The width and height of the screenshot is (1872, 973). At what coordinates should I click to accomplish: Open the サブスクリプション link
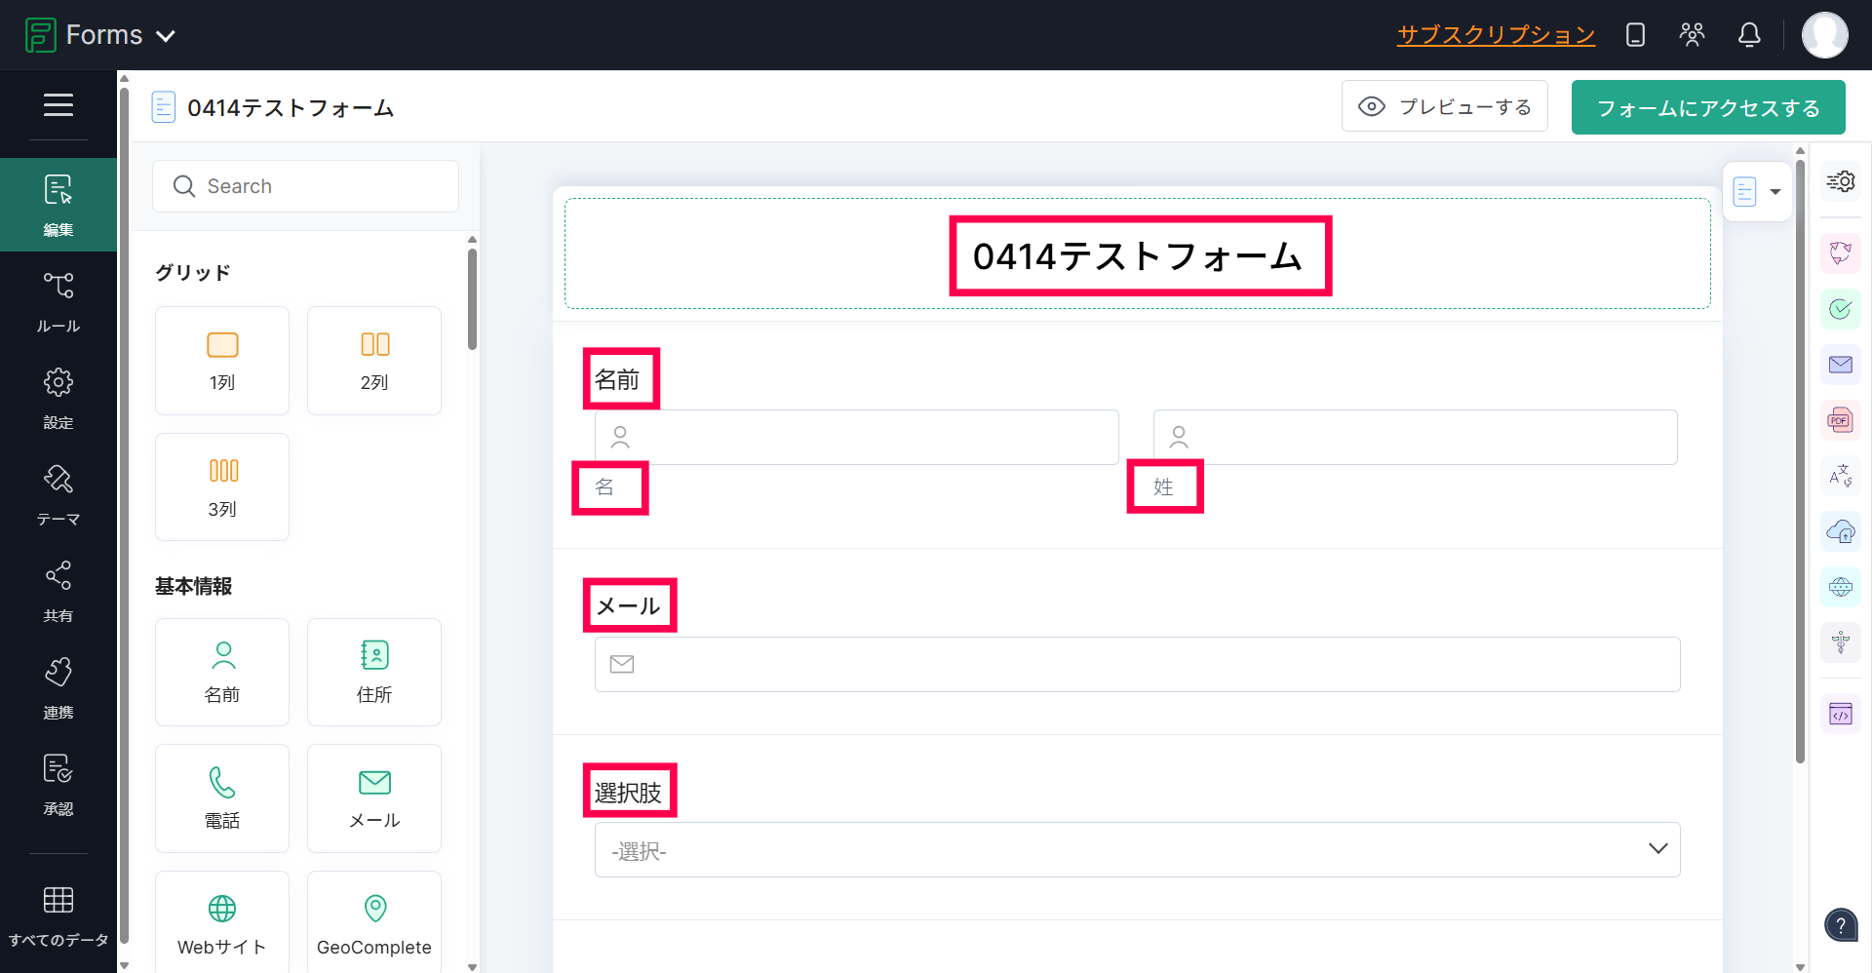coord(1496,35)
